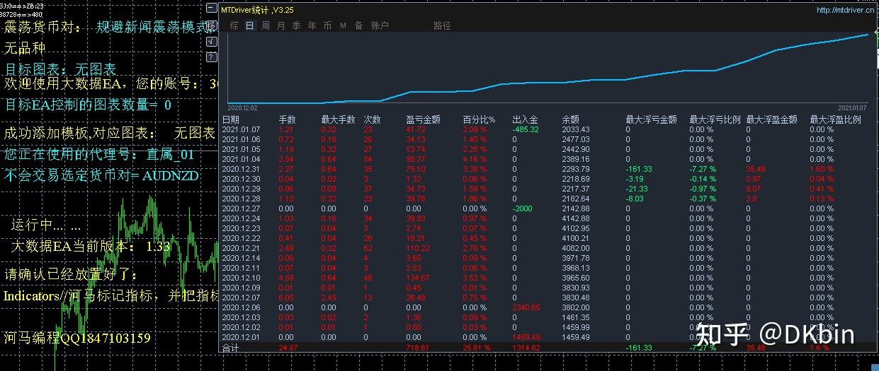The height and width of the screenshot is (371, 879).
Task: Click the 134.67 profit value
Action: point(417,278)
